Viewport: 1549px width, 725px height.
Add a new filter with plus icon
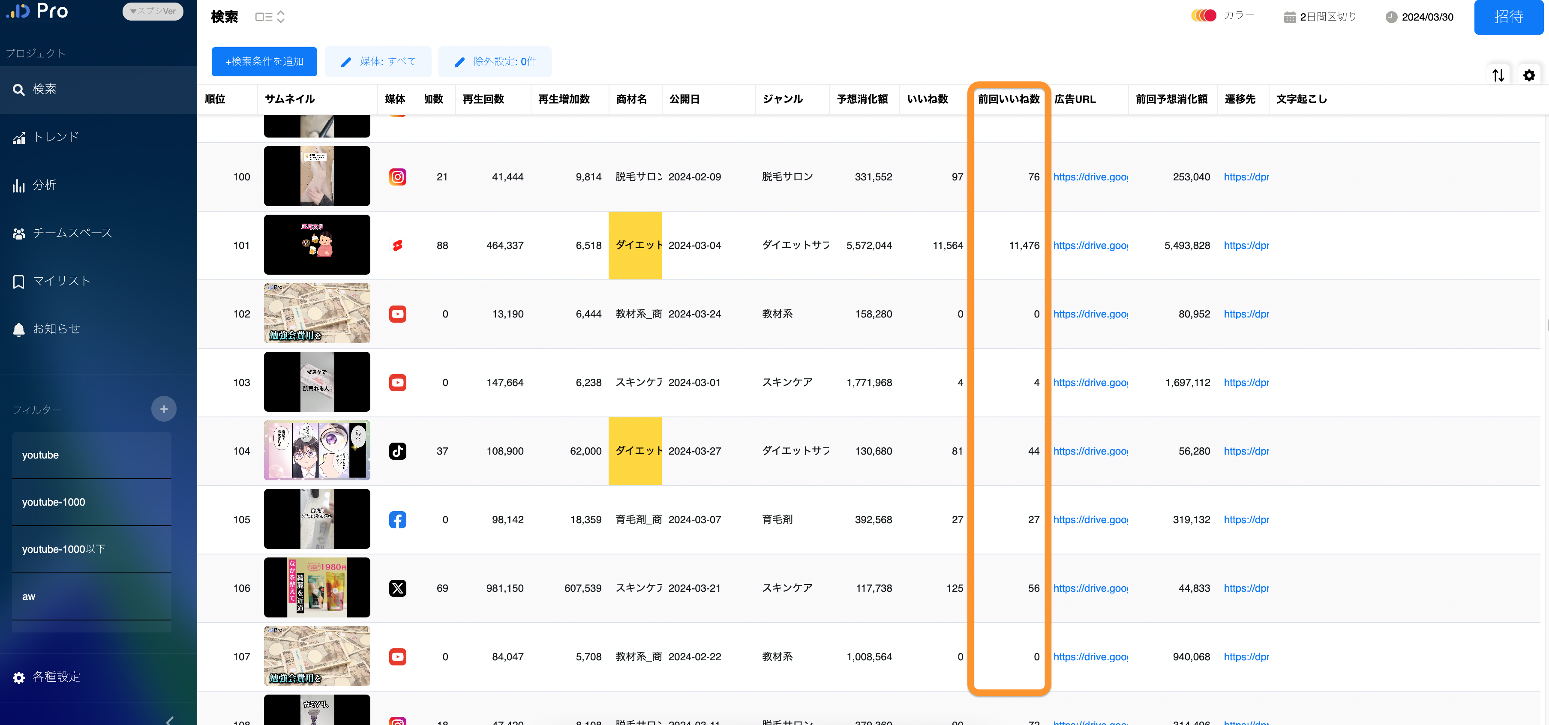pos(164,409)
